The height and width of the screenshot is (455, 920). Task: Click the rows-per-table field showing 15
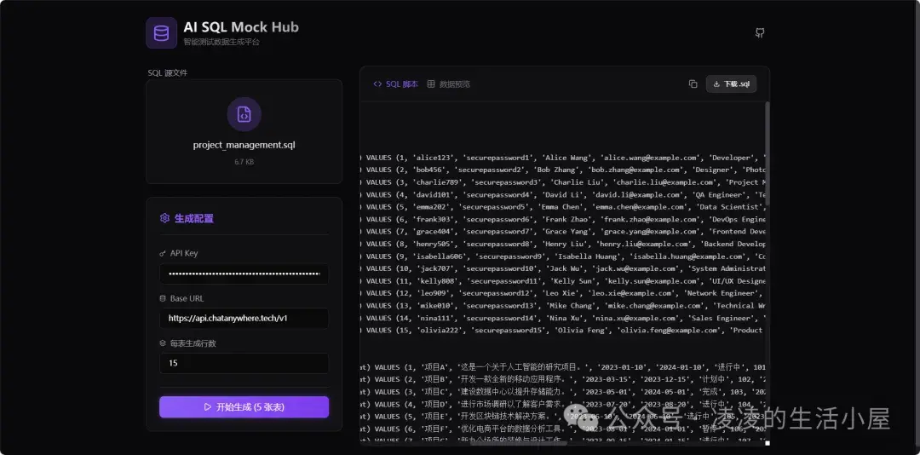(x=244, y=363)
